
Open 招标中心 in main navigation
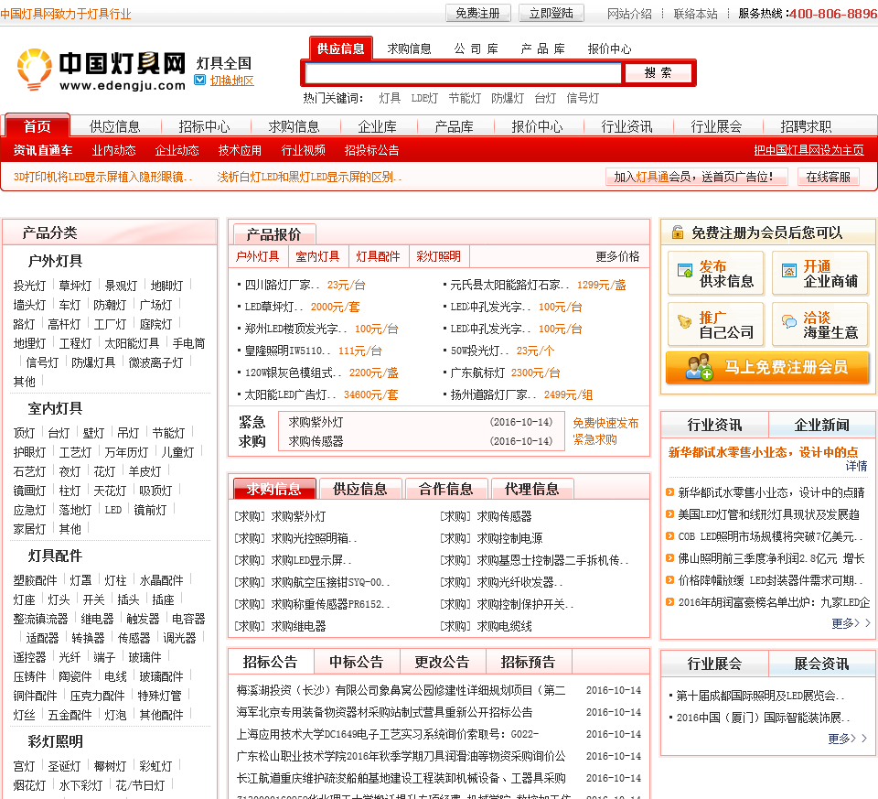click(x=204, y=126)
